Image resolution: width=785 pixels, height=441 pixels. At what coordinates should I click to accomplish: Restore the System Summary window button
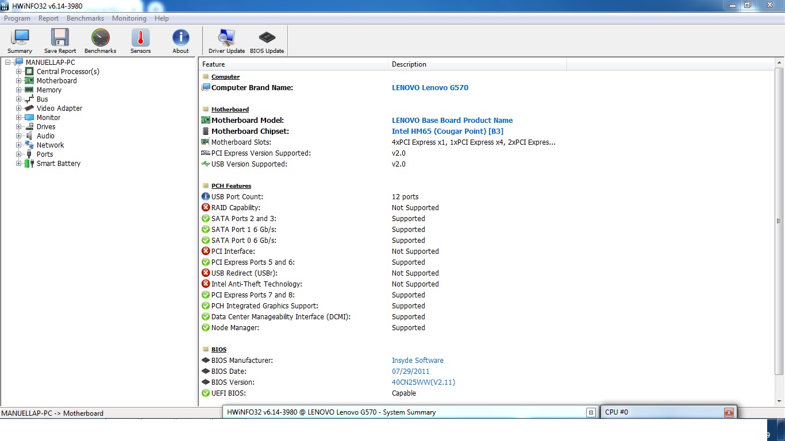click(x=590, y=412)
